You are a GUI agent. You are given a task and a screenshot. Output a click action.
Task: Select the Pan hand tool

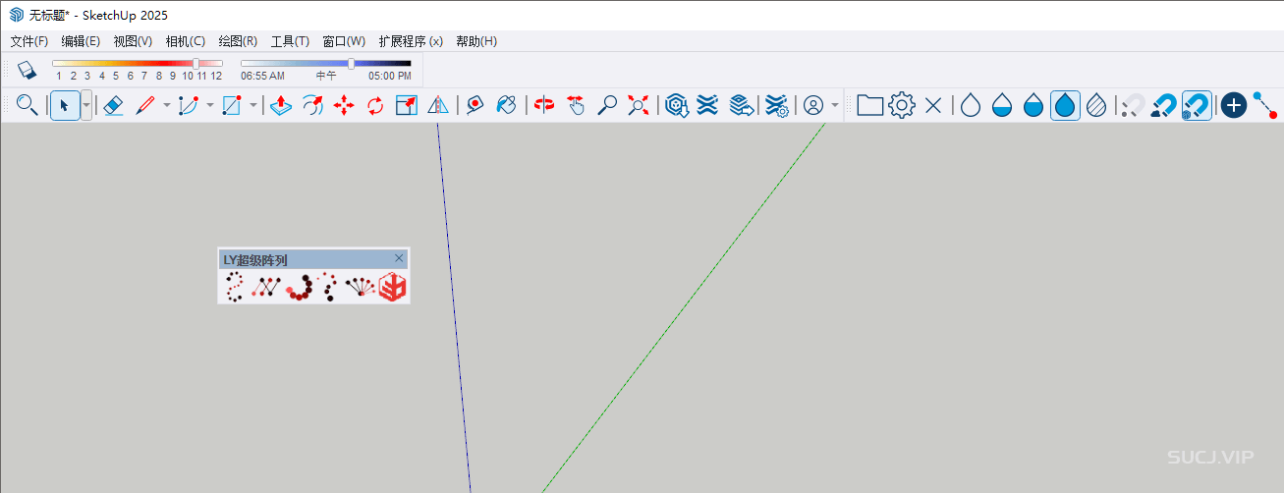pyautogui.click(x=576, y=105)
